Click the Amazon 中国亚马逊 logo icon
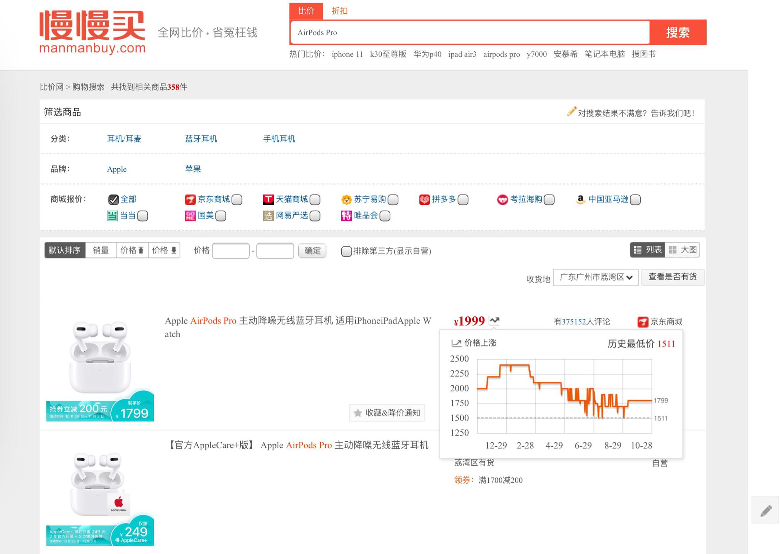Image resolution: width=780 pixels, height=554 pixels. point(580,200)
